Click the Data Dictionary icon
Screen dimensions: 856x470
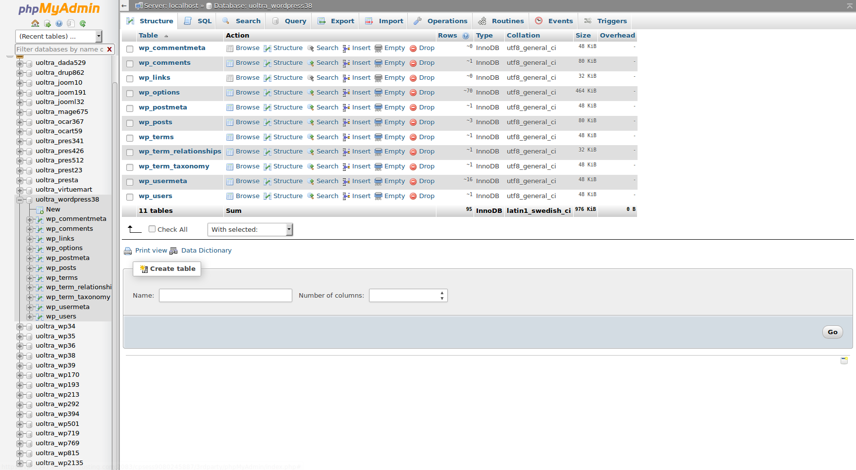pyautogui.click(x=173, y=251)
